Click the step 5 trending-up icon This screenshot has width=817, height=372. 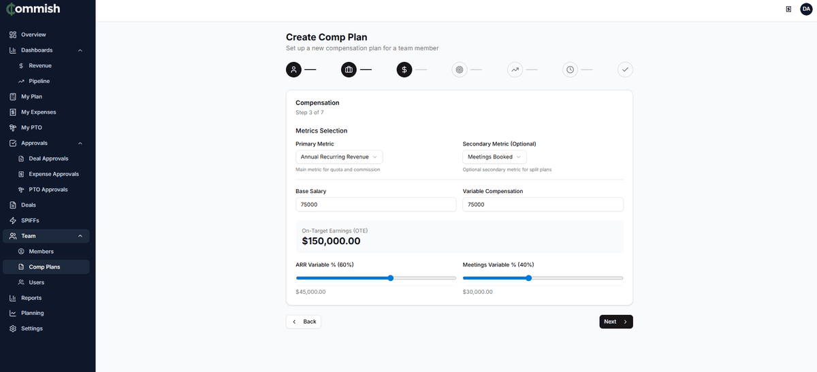[x=515, y=69]
